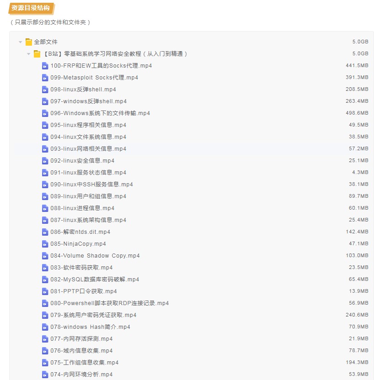Image resolution: width=374 pixels, height=380 pixels.
Task: Select file 095-linux程序相关信息.mp4
Action: point(88,125)
